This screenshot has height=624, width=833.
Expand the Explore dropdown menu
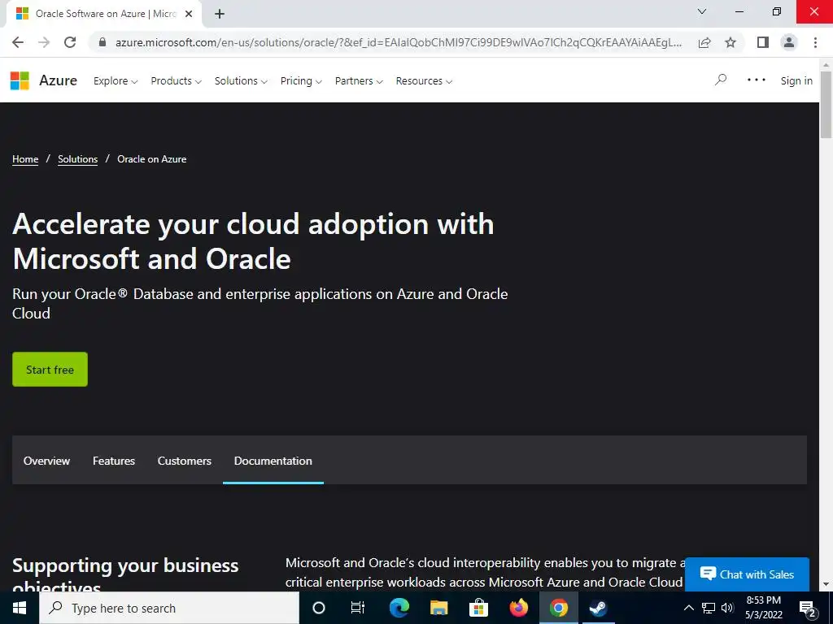coord(116,81)
